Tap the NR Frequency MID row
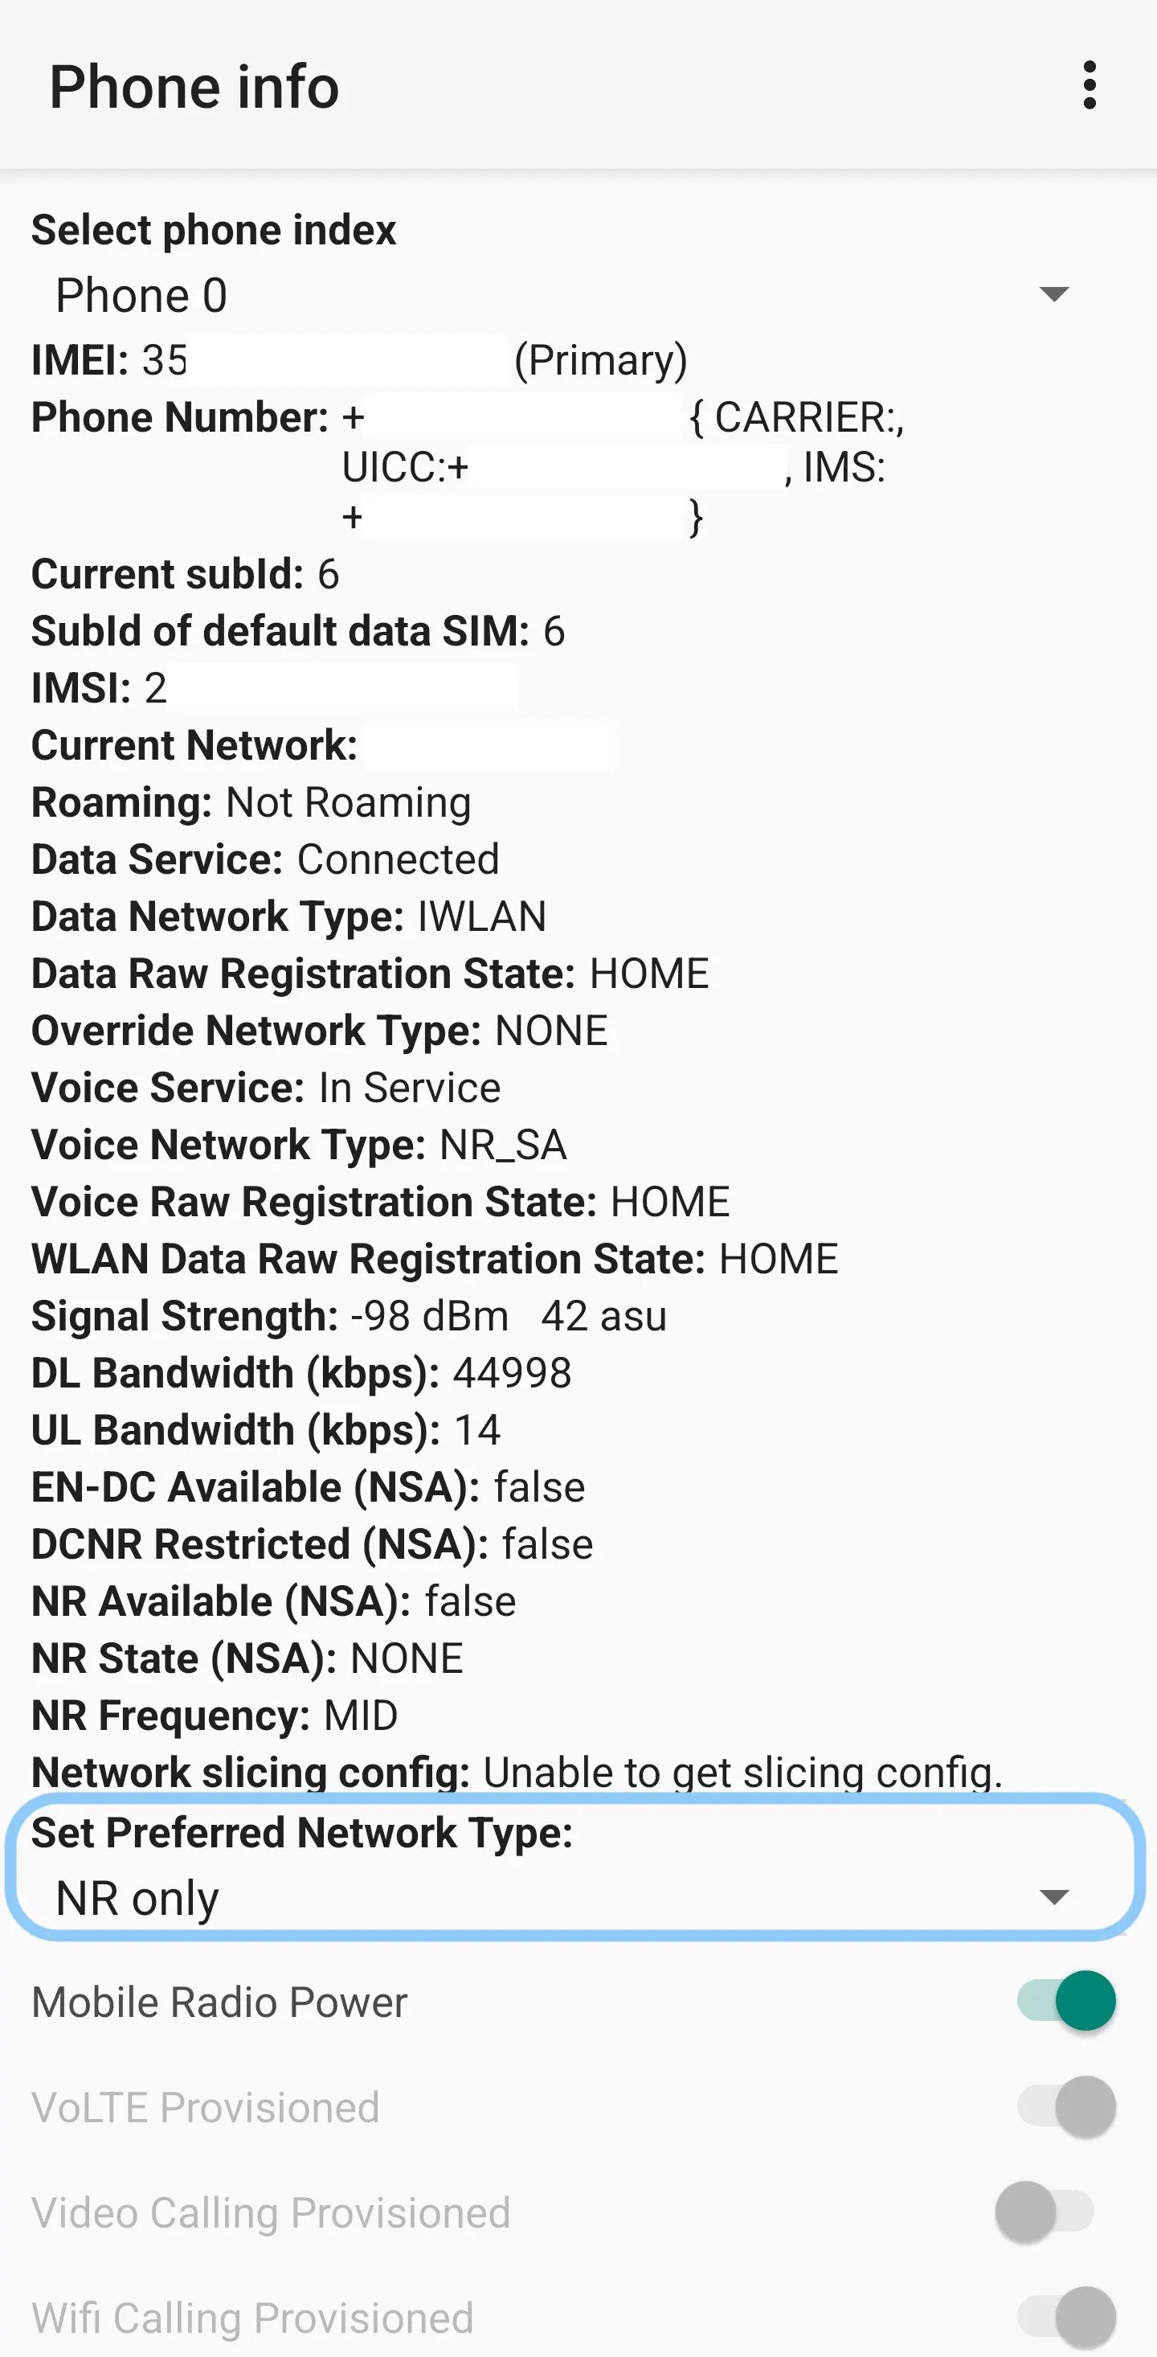This screenshot has height=2357, width=1157. (214, 1715)
